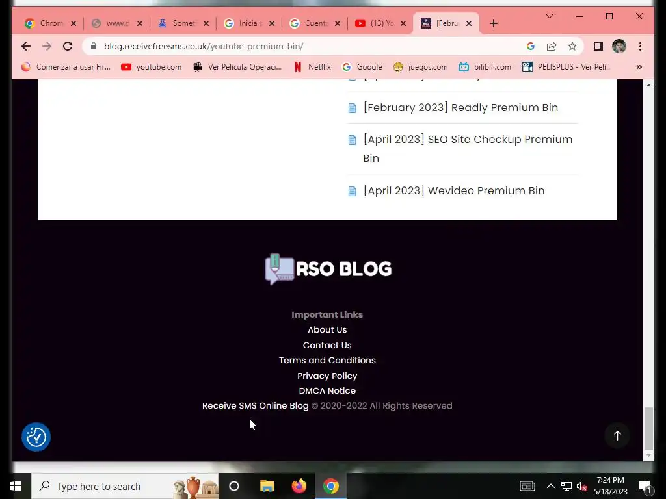The width and height of the screenshot is (666, 499).
Task: Open the Privacy Policy link
Action: coord(327,376)
